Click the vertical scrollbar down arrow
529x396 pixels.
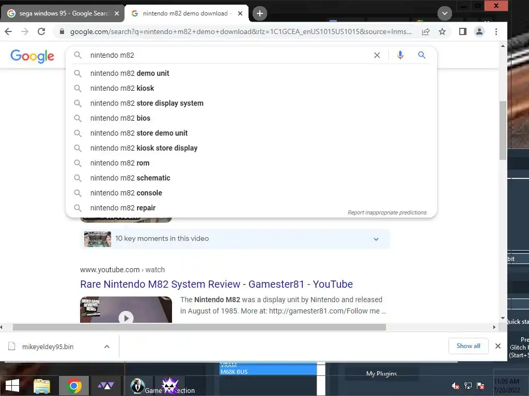pyautogui.click(x=503, y=318)
